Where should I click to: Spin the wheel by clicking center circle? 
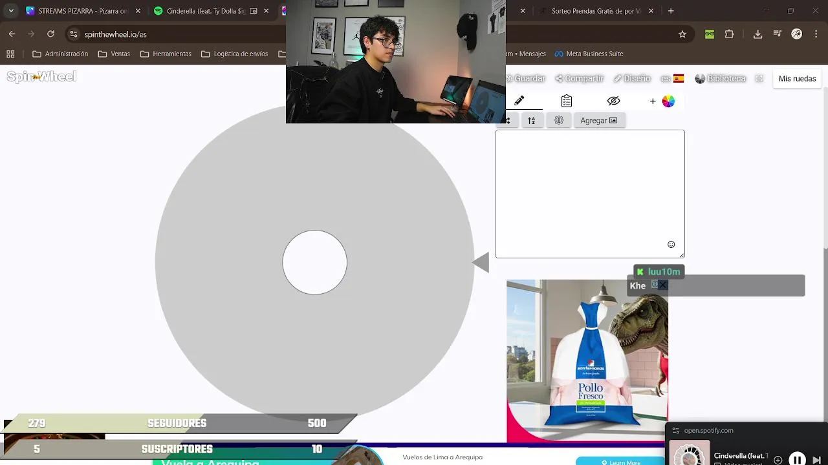tap(314, 262)
